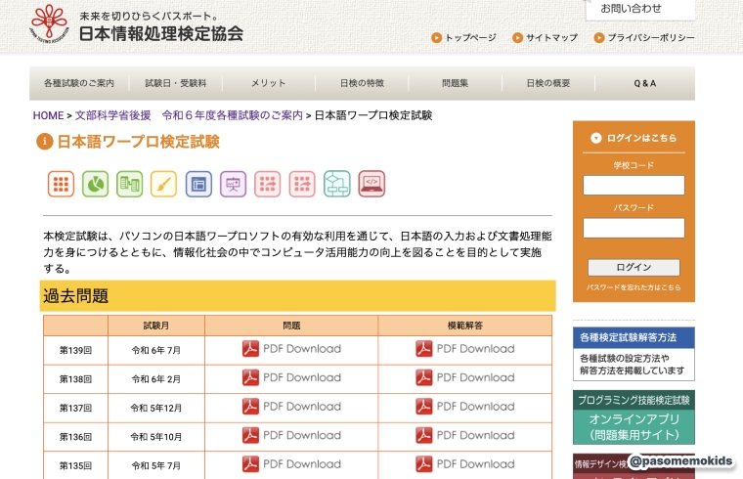Viewport: 743px width, 479px height.
Task: Click PDF icon for 第135回 問題
Action: (x=250, y=464)
